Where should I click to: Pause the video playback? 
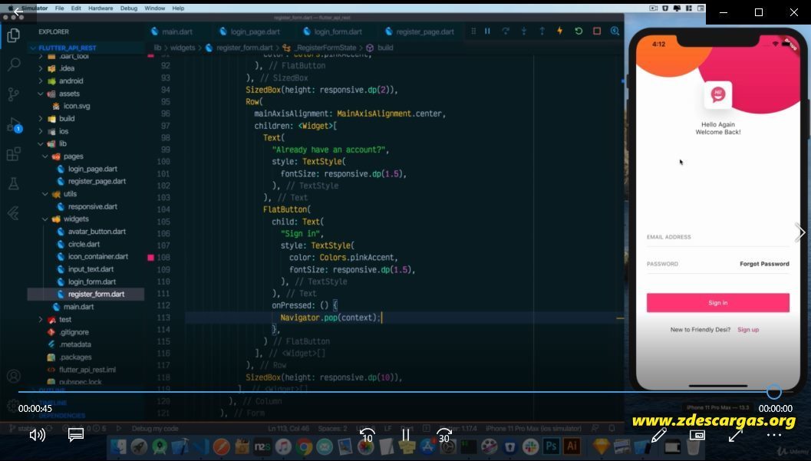(x=405, y=435)
